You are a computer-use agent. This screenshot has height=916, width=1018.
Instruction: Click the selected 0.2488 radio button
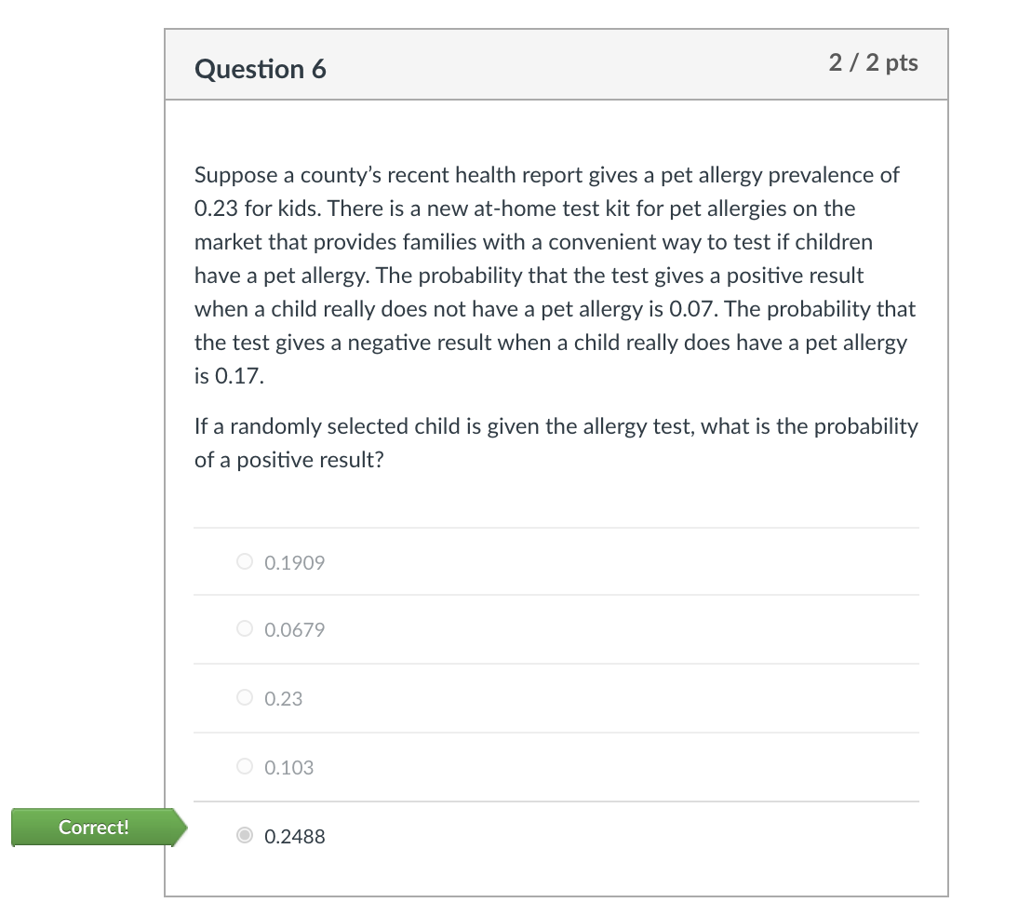[x=244, y=835]
